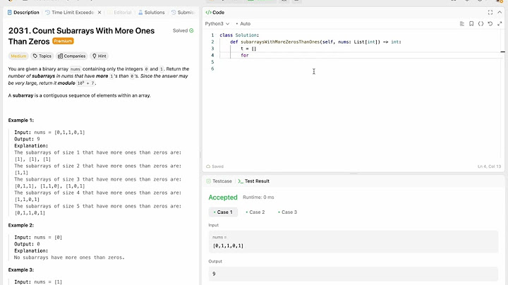This screenshot has width=508, height=285.
Task: Place cursor after 'for' on line 4
Action: pos(249,56)
